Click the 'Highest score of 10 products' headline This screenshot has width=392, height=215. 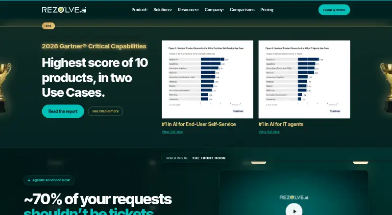click(x=95, y=78)
